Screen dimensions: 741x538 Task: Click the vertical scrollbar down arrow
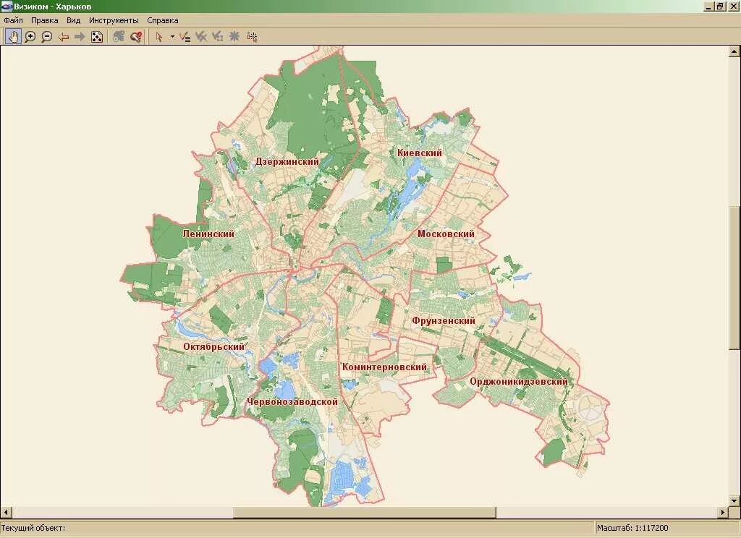(x=734, y=500)
